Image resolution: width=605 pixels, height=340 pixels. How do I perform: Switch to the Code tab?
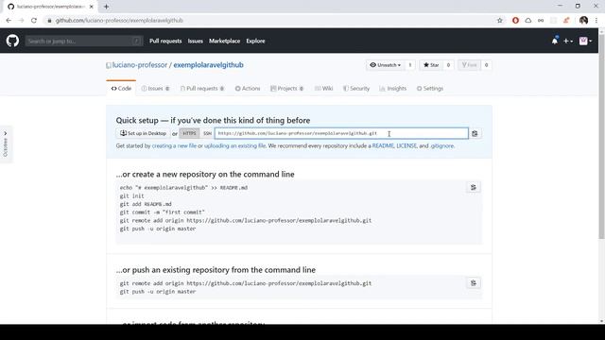tap(121, 88)
